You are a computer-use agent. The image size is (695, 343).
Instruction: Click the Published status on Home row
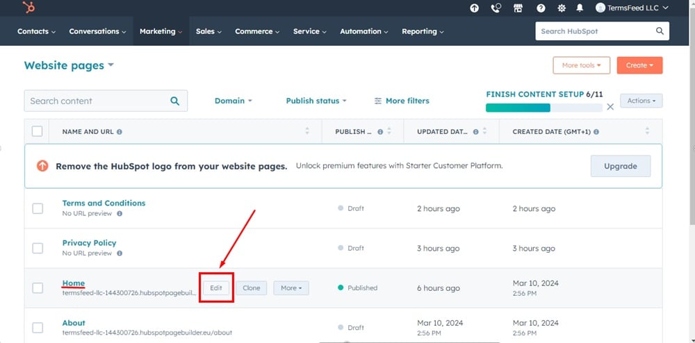click(357, 287)
